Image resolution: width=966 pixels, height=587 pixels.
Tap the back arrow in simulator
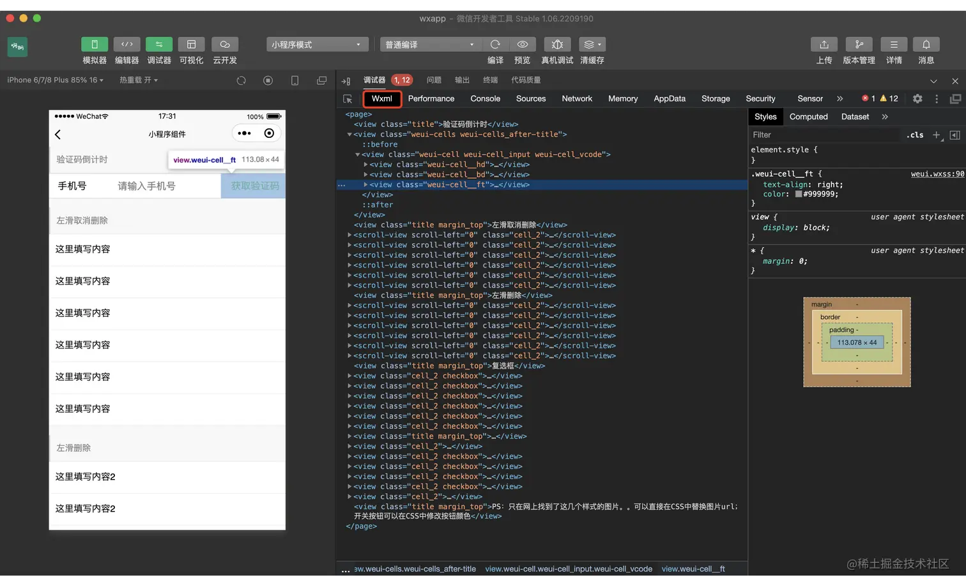58,134
